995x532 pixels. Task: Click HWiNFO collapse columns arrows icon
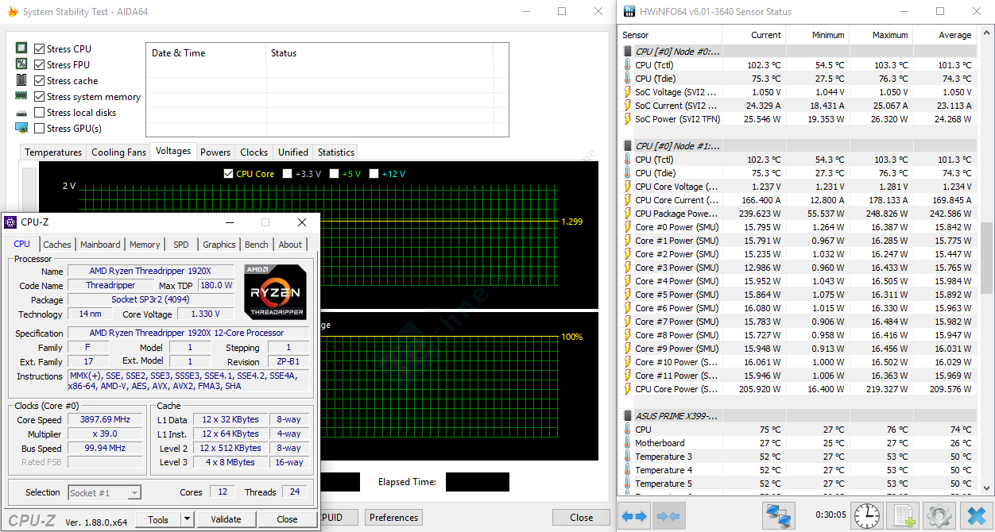[668, 516]
